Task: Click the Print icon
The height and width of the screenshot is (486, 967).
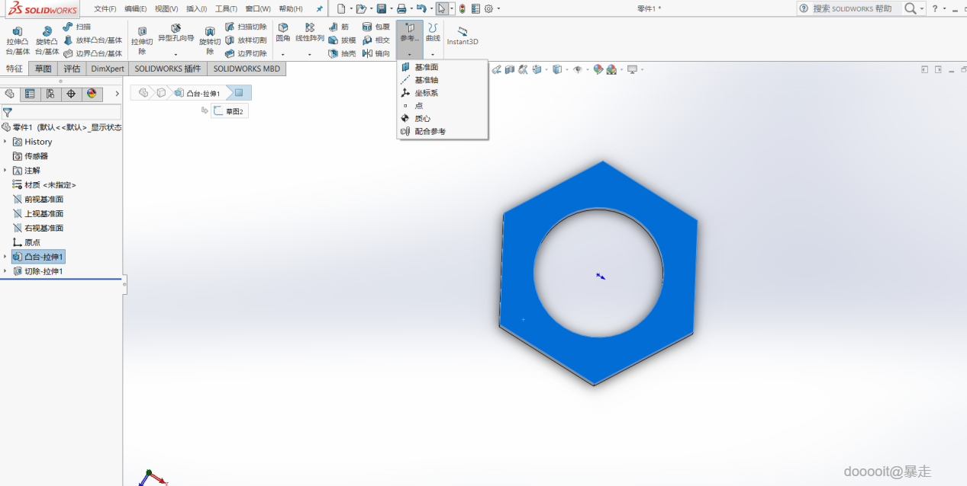Action: point(401,9)
